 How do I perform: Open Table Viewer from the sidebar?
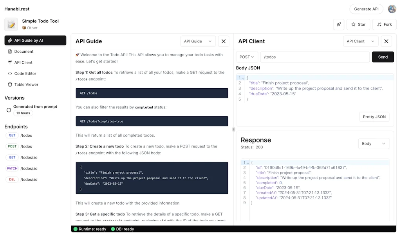click(26, 84)
